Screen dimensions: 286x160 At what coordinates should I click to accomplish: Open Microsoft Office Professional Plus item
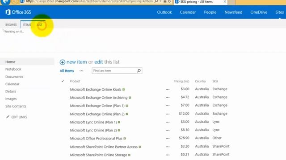[96, 138]
